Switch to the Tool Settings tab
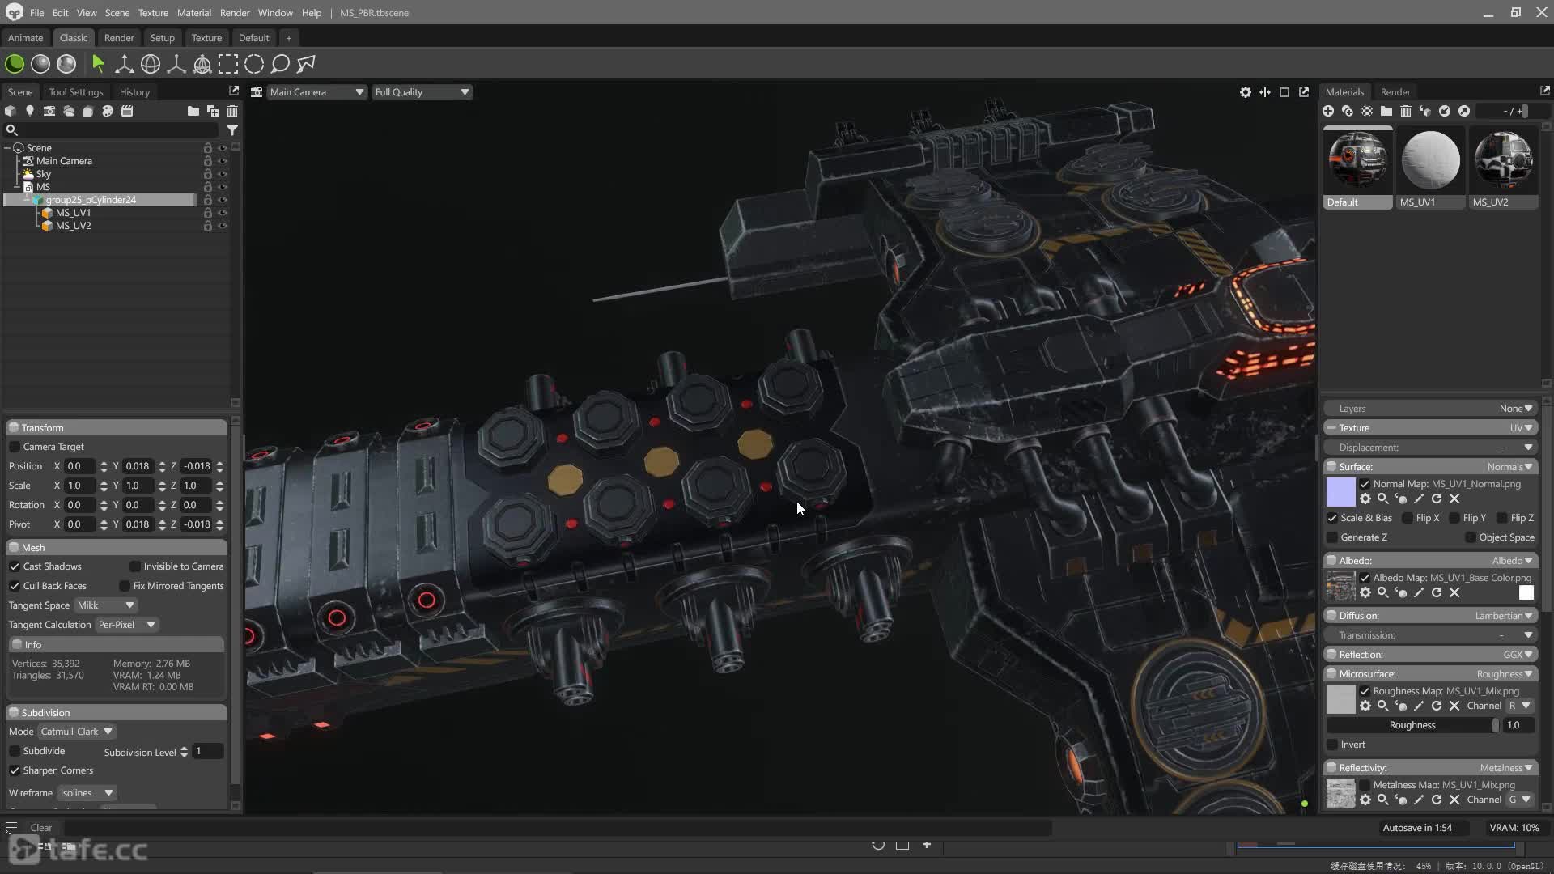This screenshot has width=1554, height=874. tap(76, 92)
